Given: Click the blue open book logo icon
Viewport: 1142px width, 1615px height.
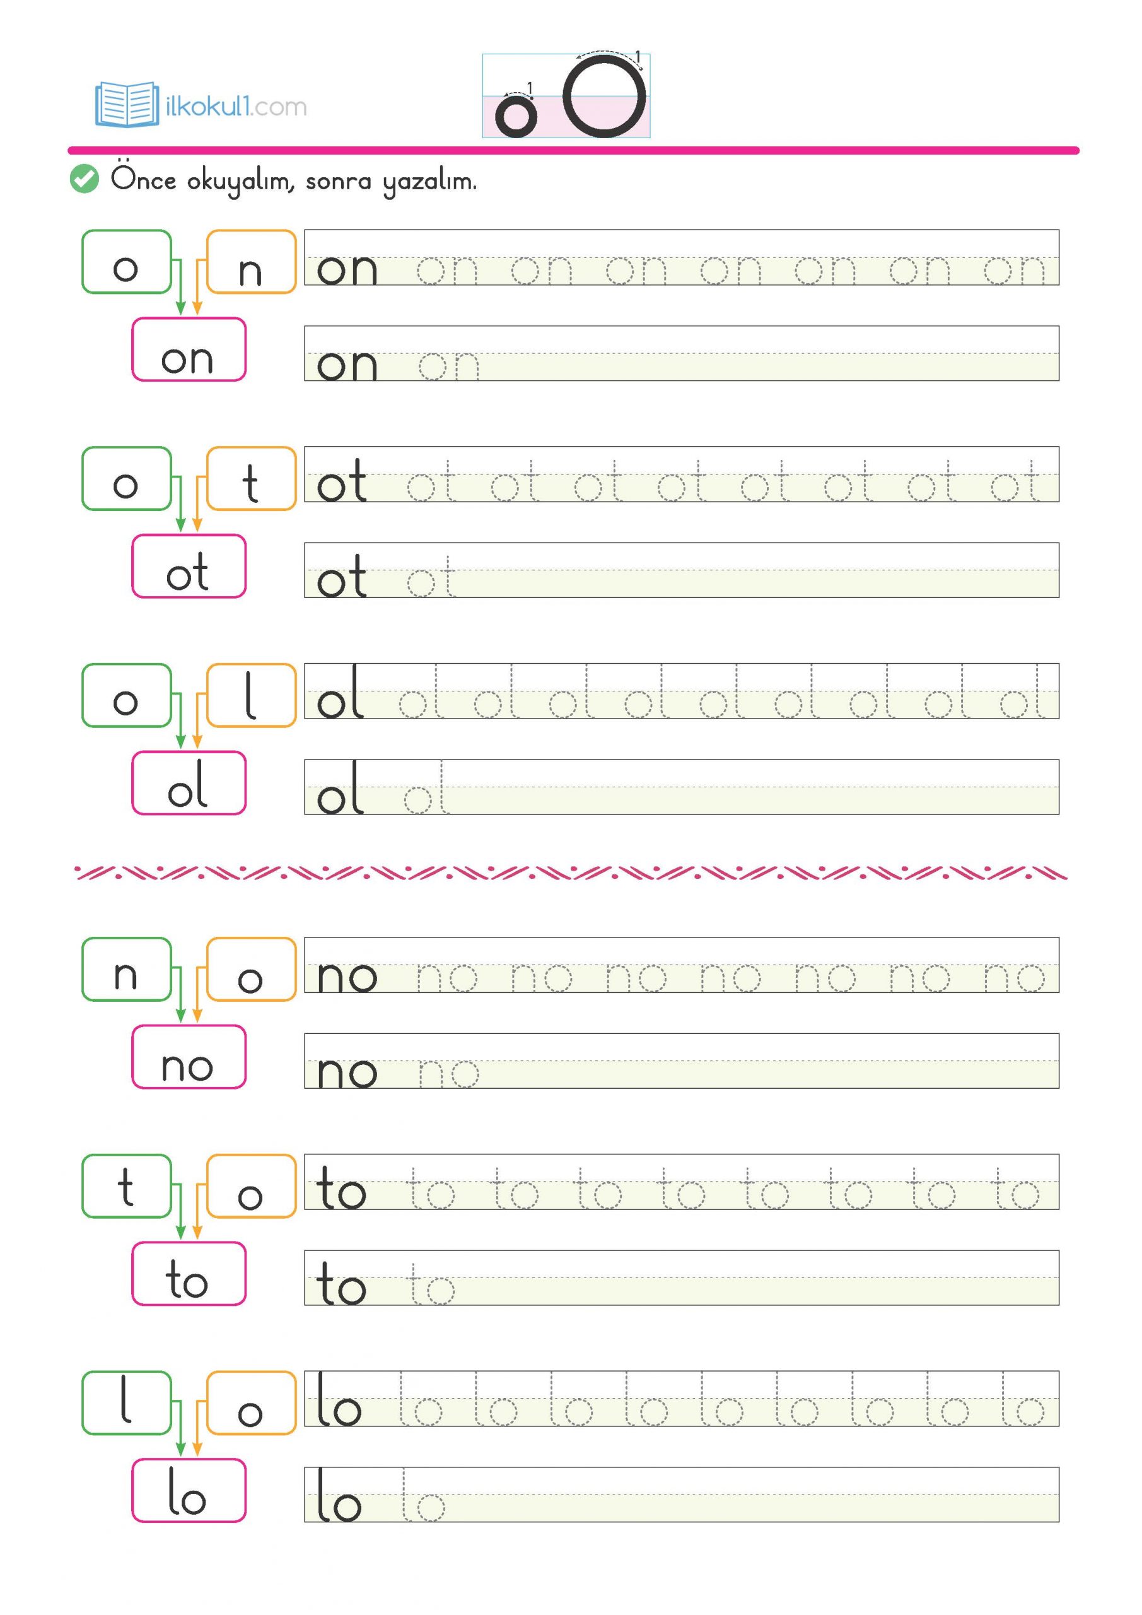Looking at the screenshot, I should point(127,104).
